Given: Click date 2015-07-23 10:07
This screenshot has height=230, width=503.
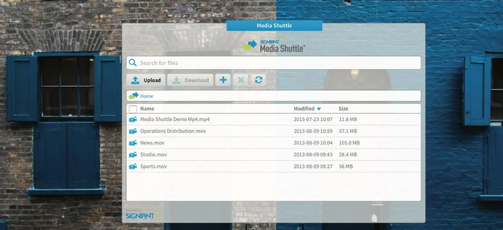Looking at the screenshot, I should point(313,119).
